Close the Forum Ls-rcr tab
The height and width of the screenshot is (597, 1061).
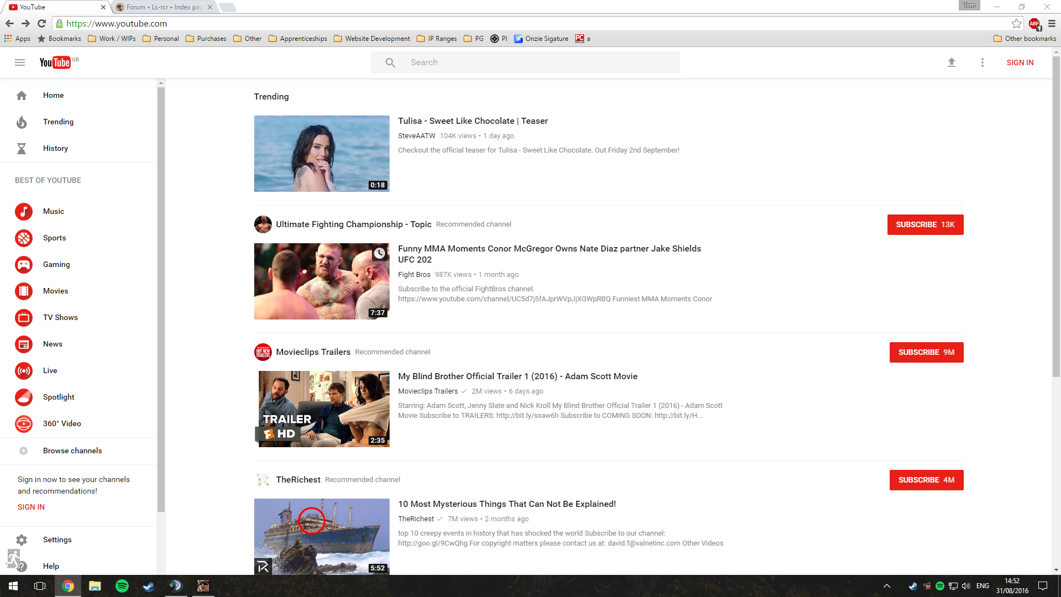[x=210, y=7]
